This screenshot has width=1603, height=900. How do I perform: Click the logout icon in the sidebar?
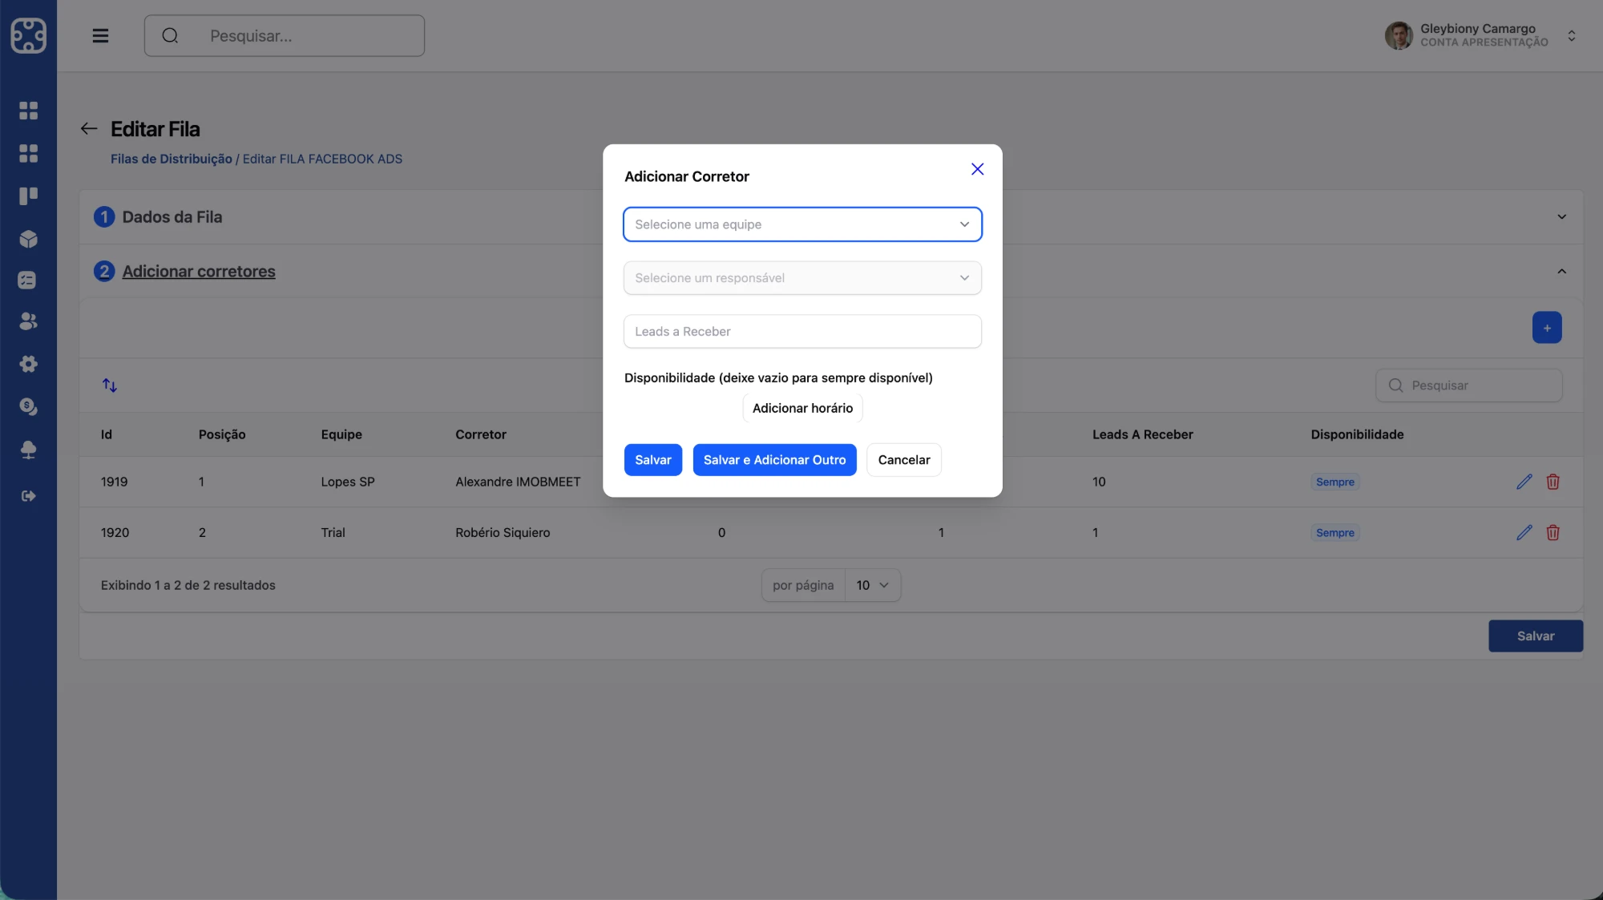pyautogui.click(x=28, y=496)
